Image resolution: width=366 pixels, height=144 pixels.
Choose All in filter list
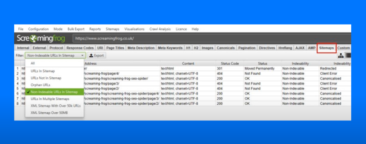point(54,63)
